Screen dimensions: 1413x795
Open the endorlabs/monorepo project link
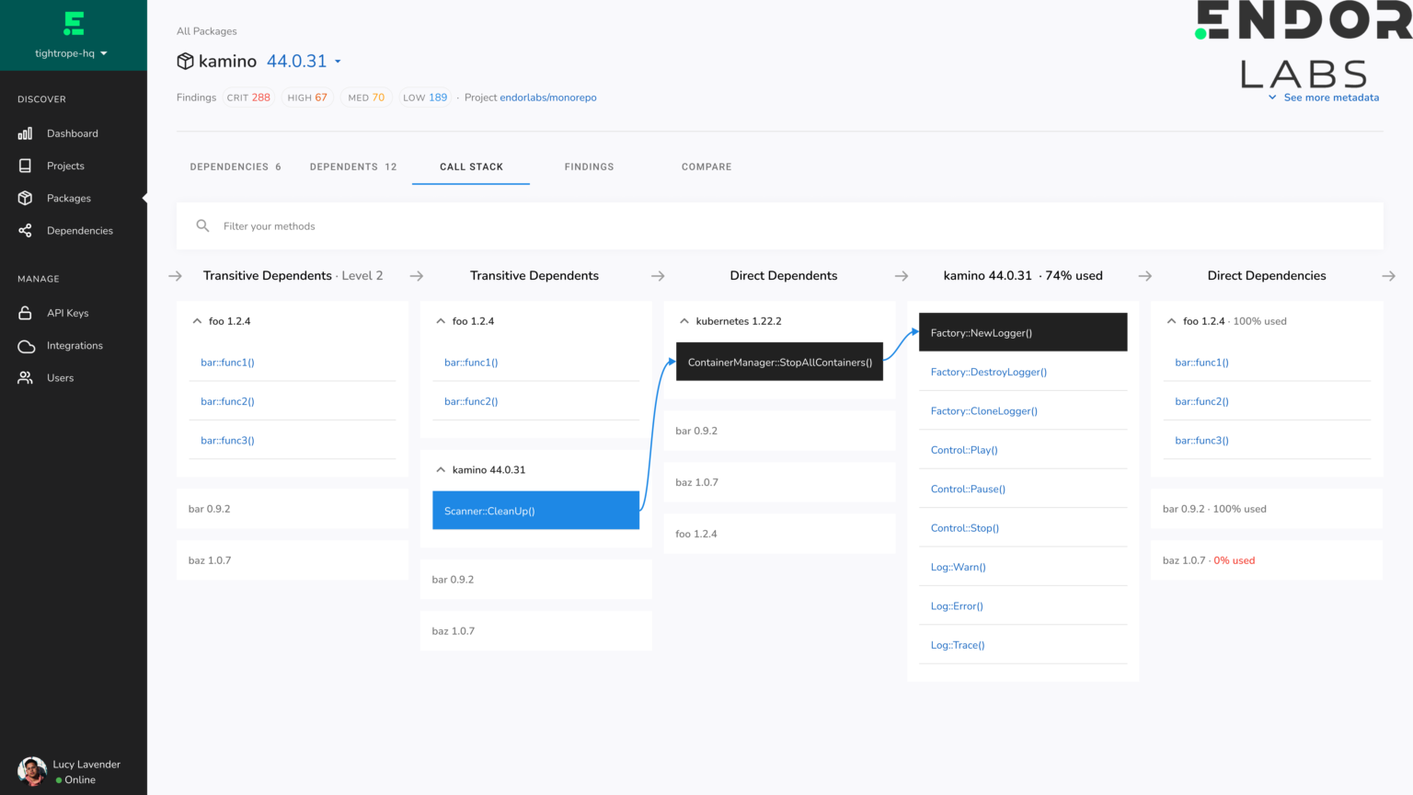(548, 97)
